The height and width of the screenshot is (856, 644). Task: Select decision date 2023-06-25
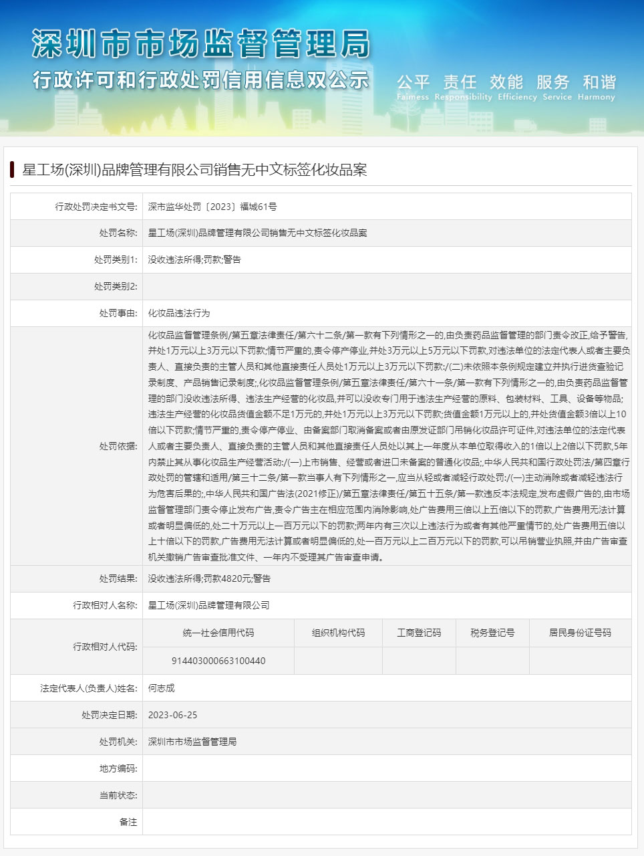[172, 715]
